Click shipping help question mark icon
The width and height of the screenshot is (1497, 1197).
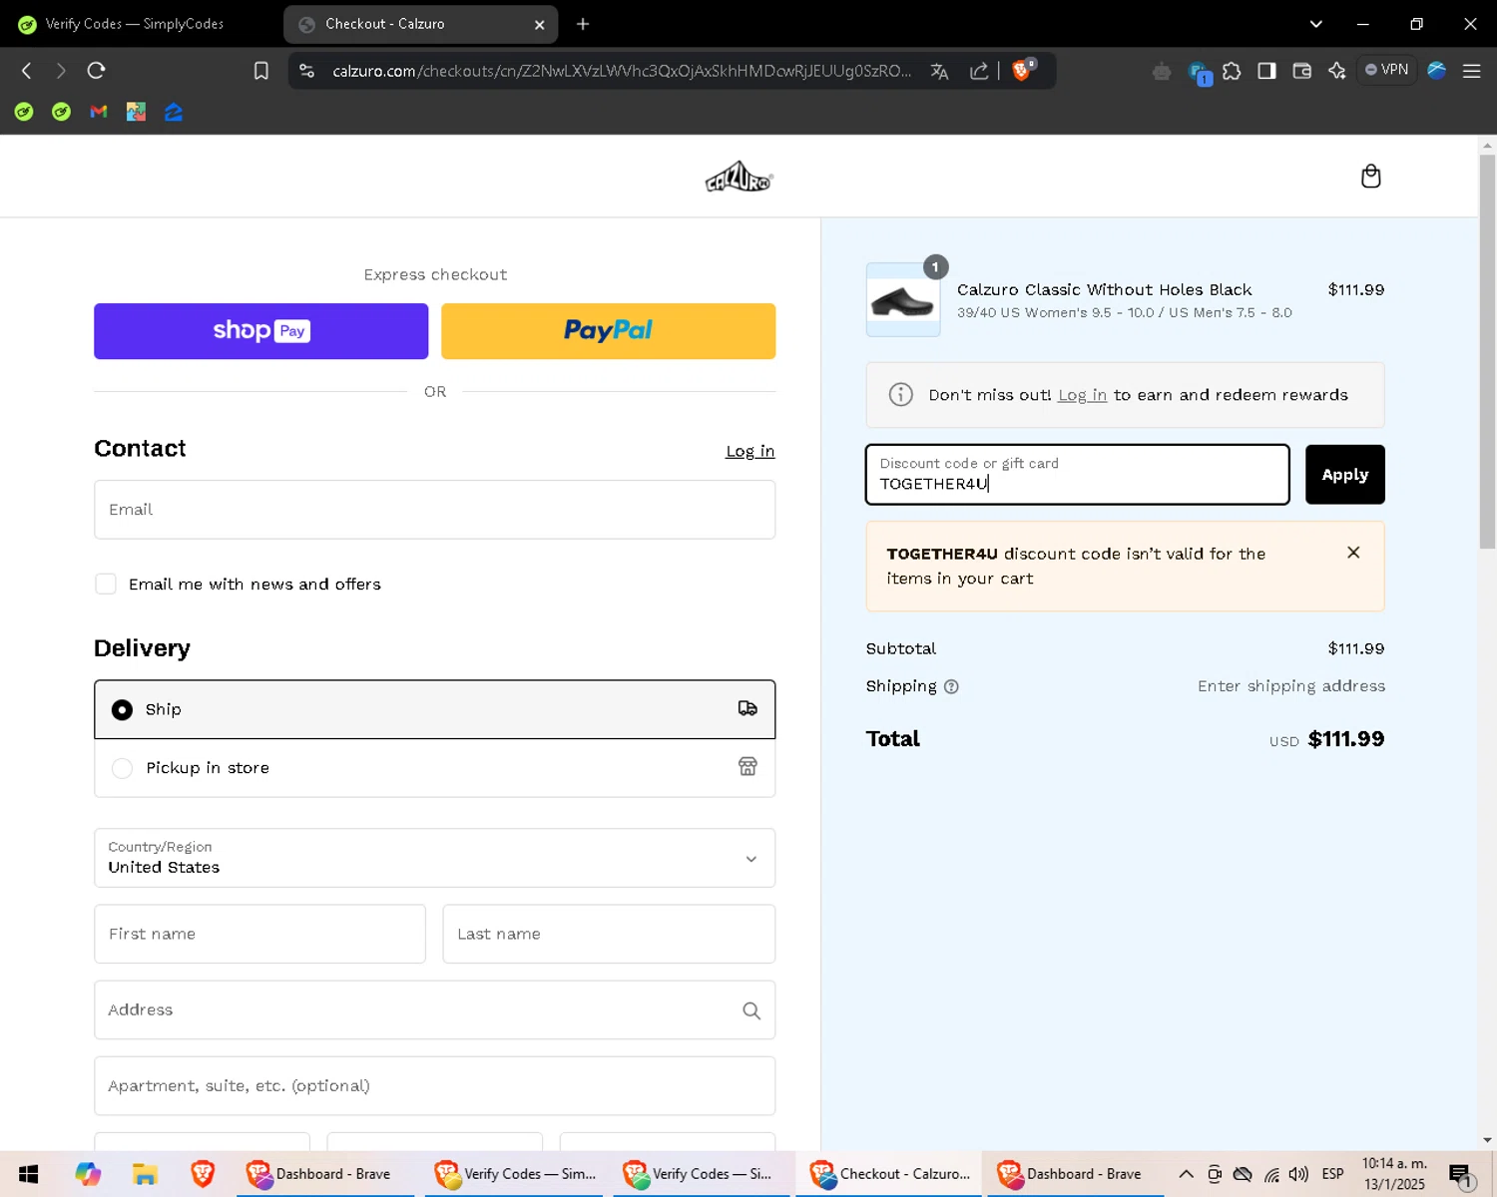pos(951,686)
